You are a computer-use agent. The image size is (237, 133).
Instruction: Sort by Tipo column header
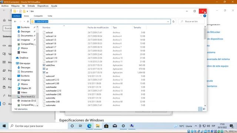[x=115, y=28]
